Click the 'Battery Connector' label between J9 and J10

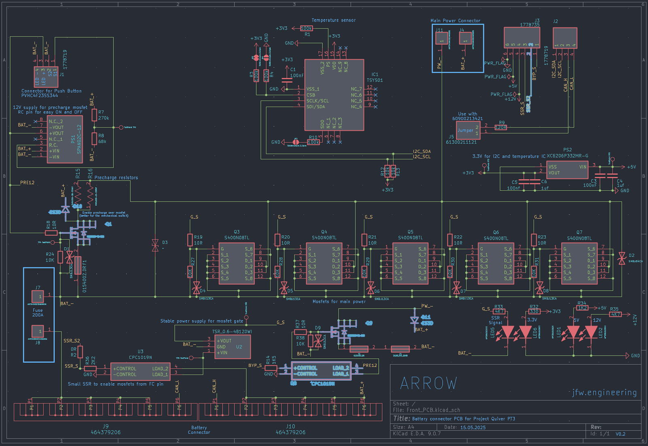click(199, 430)
